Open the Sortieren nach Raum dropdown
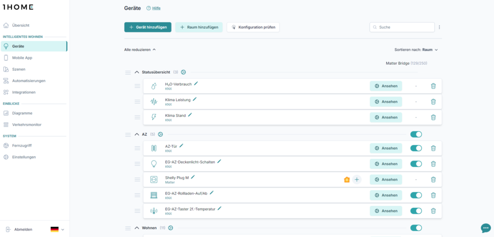The height and width of the screenshot is (237, 494). pos(416,50)
